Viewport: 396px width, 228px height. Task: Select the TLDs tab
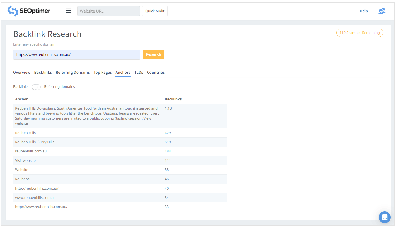(139, 72)
